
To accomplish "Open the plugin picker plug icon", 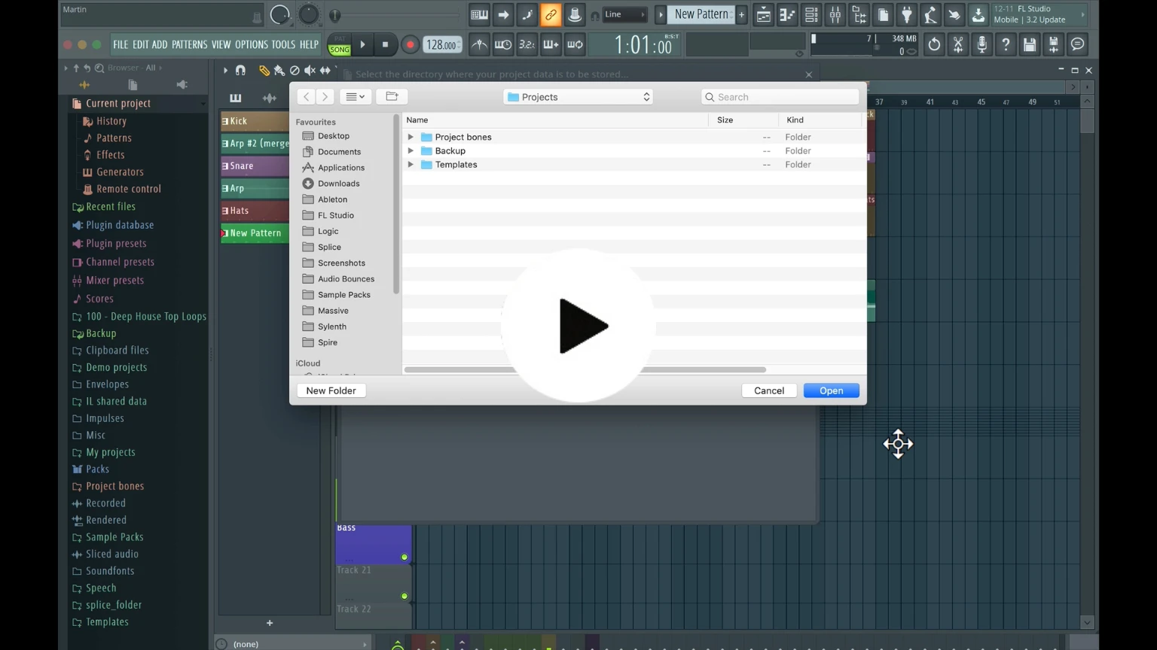I will [907, 14].
